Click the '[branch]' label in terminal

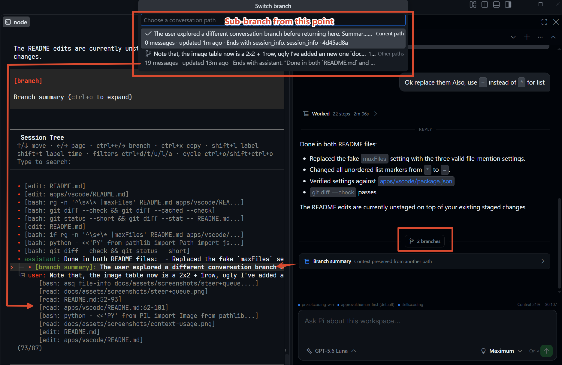click(x=28, y=81)
